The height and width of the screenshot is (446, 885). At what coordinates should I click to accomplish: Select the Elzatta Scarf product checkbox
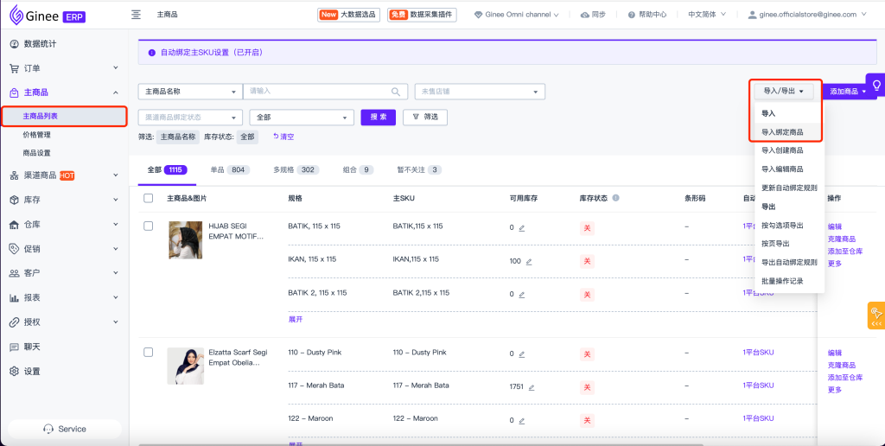tap(148, 352)
